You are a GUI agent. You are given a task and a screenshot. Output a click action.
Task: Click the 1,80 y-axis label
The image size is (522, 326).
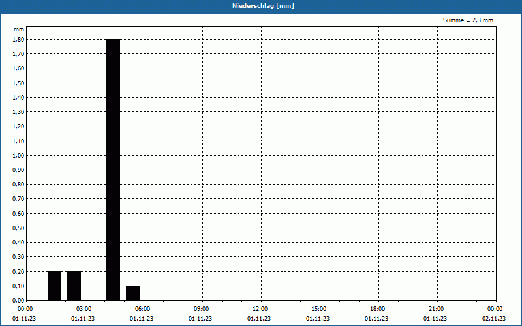click(x=18, y=40)
